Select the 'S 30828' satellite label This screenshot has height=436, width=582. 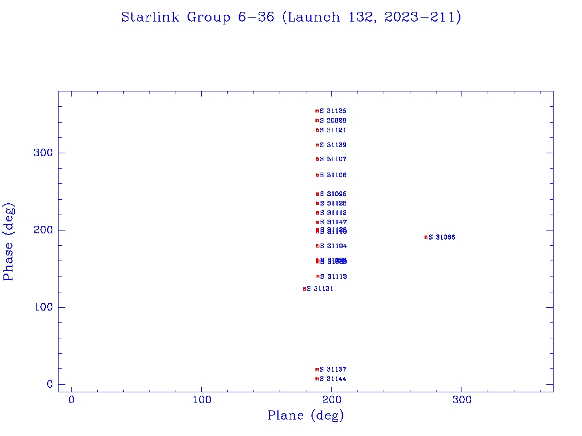333,120
